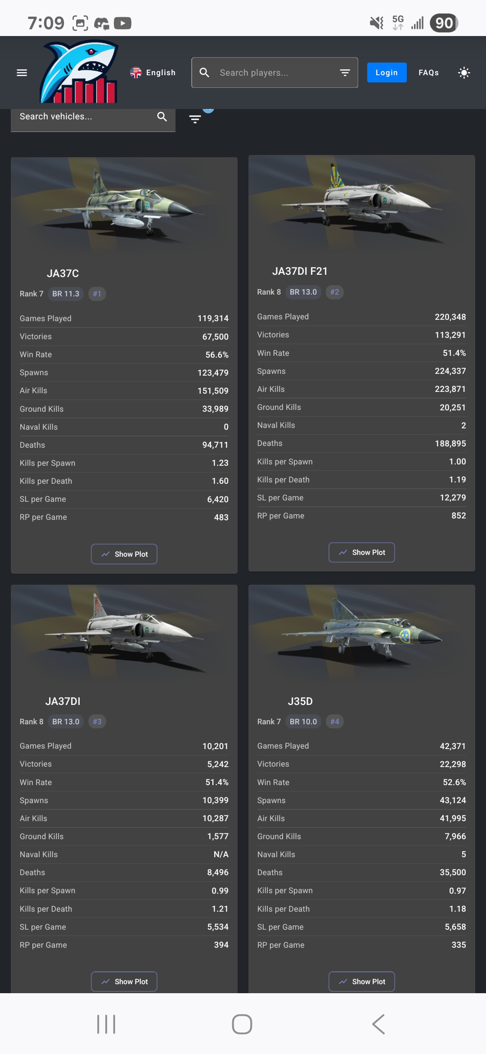Open the FAQs page

(428, 73)
